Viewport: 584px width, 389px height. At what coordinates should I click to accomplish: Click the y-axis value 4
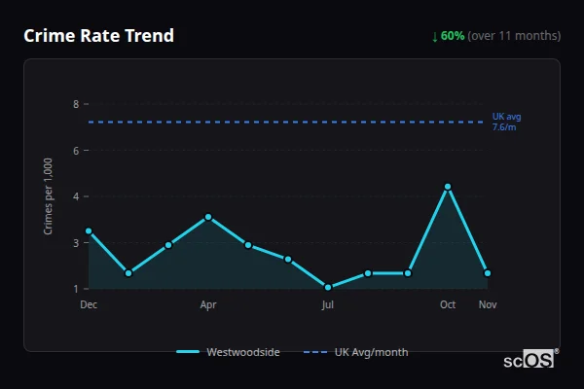(x=76, y=196)
